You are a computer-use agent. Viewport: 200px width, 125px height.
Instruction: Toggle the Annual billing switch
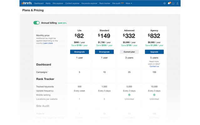pos(36,23)
